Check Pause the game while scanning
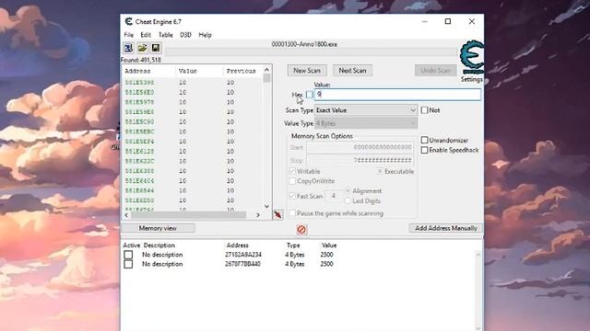The width and height of the screenshot is (590, 331). click(x=292, y=213)
